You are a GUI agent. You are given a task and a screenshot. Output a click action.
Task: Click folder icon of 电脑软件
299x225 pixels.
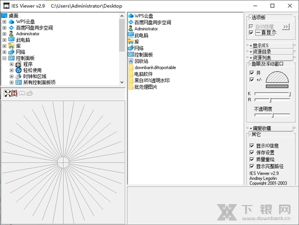[x=131, y=74]
